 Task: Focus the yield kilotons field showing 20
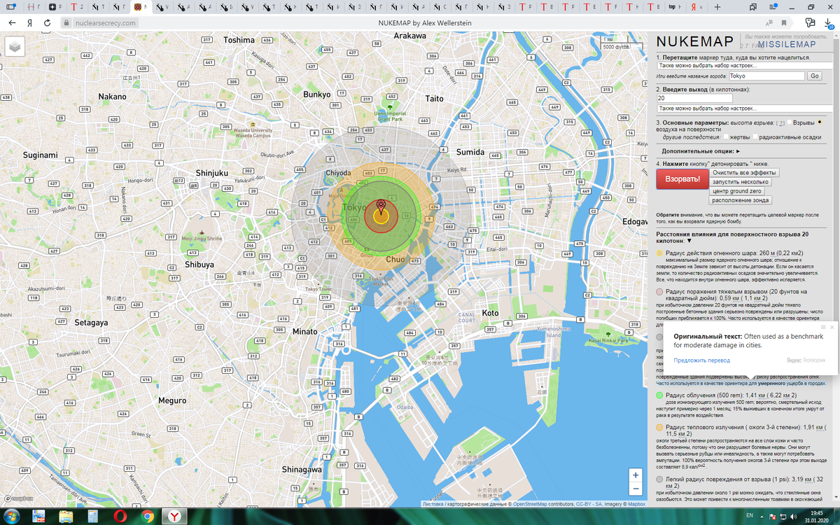tap(694, 99)
